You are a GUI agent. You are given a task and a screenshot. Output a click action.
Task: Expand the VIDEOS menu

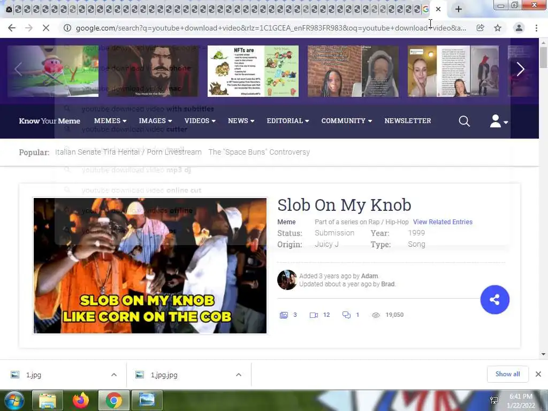200,120
